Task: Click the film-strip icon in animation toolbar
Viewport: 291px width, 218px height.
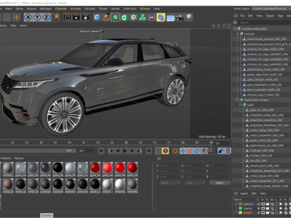Action: (228, 151)
